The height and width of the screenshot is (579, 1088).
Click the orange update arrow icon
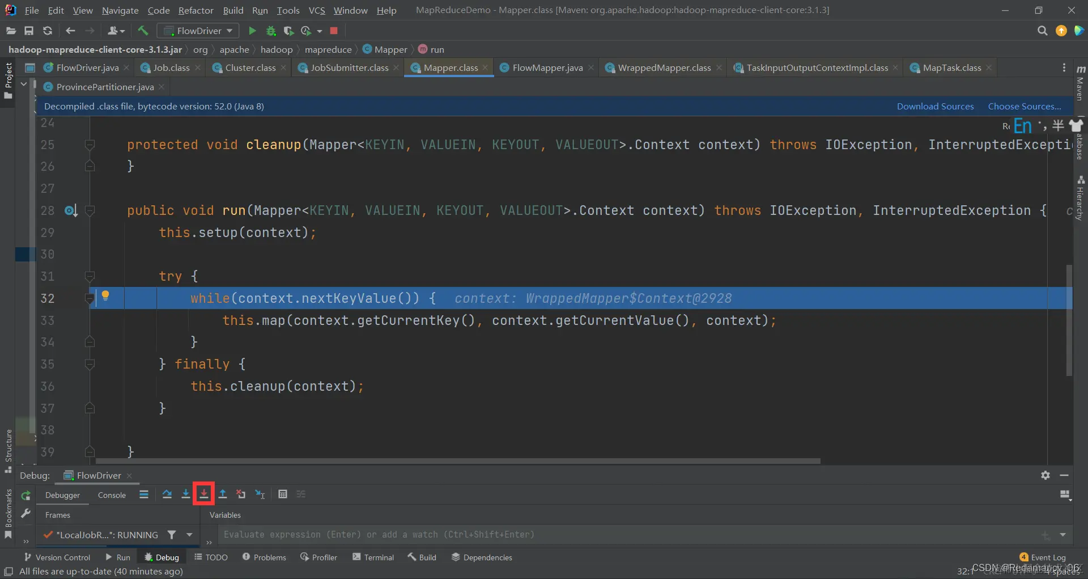click(x=1061, y=31)
